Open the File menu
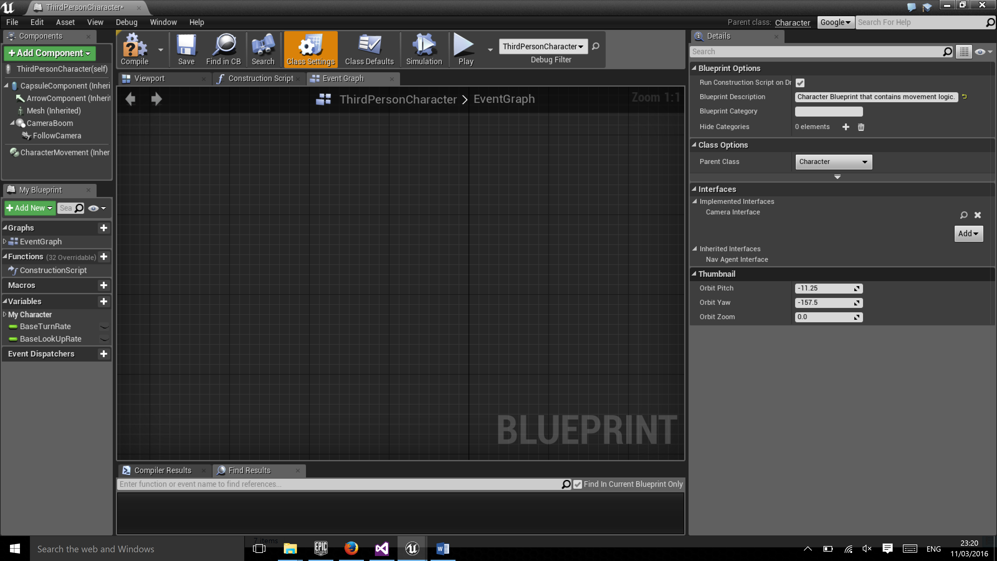Image resolution: width=997 pixels, height=561 pixels. point(12,22)
